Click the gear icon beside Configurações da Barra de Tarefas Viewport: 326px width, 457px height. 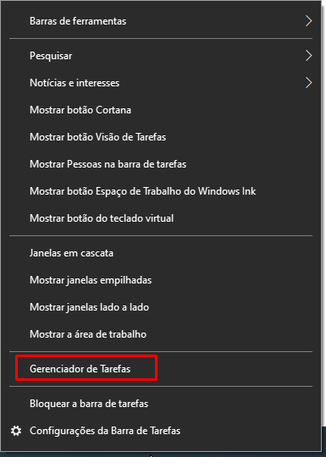point(16,431)
